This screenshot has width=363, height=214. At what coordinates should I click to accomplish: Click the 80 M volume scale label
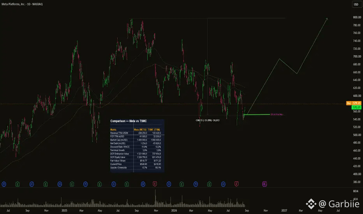(356, 191)
